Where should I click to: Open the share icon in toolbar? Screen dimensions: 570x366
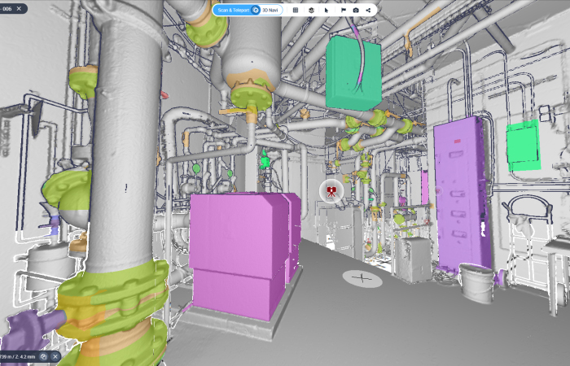369,10
